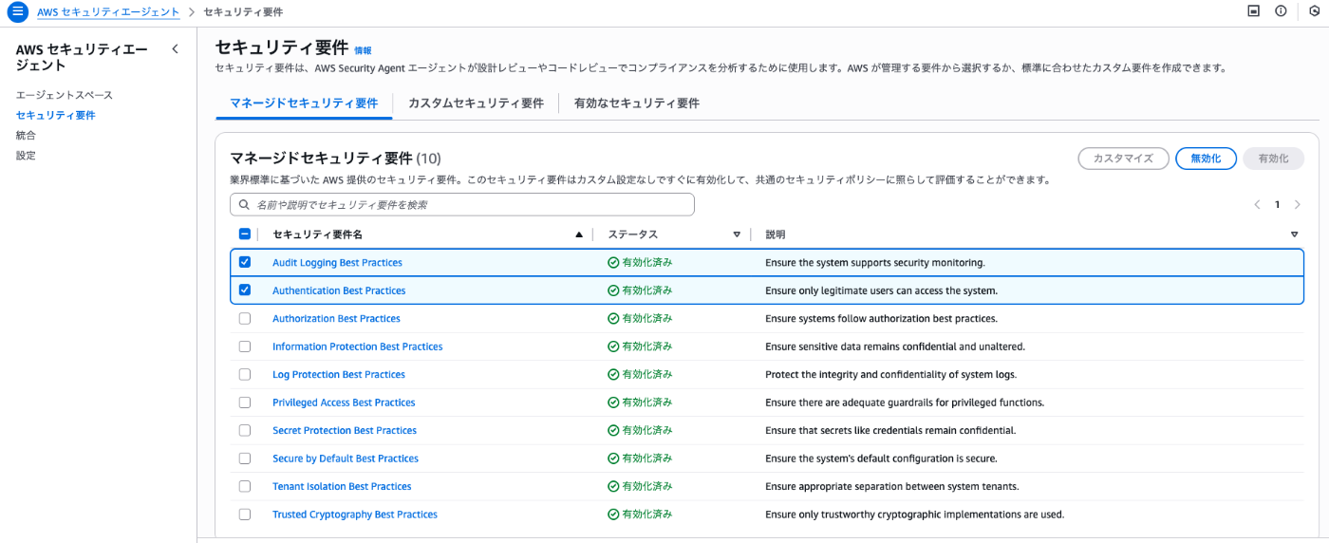Screen dimensions: 1329x543
Task: Click the info circle icon in top bar
Action: click(1281, 11)
